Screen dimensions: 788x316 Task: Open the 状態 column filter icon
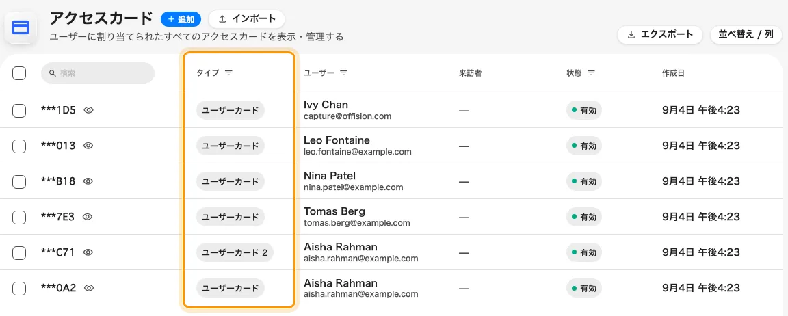click(x=592, y=73)
